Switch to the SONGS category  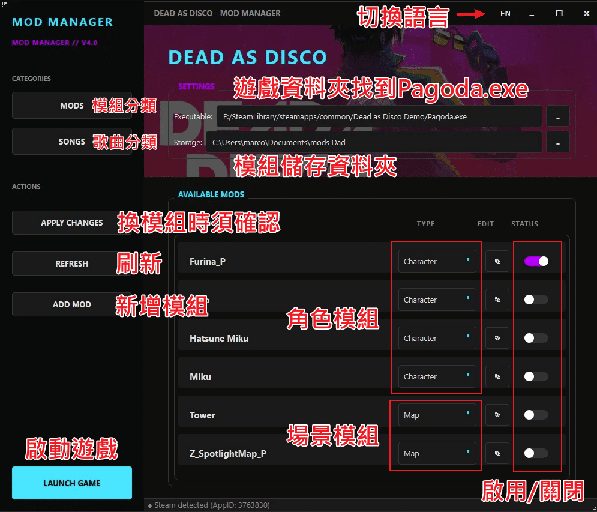(x=72, y=142)
